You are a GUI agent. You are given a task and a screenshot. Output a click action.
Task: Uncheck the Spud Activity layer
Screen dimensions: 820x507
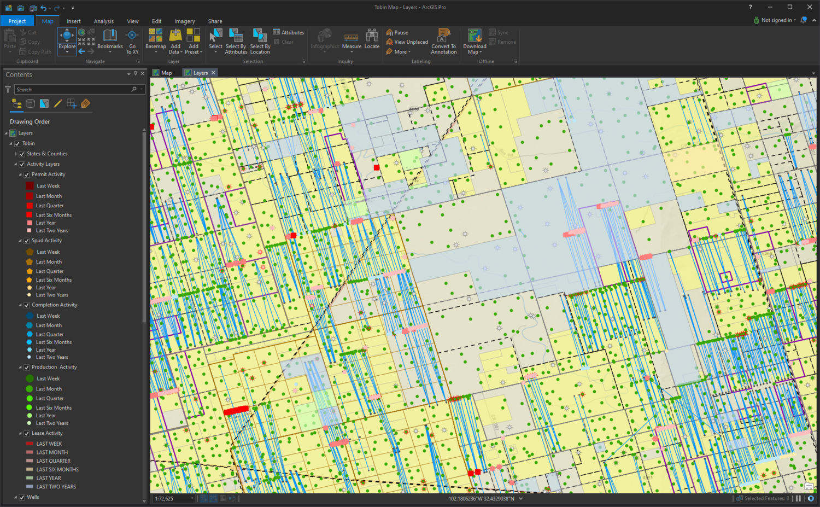[x=26, y=241]
